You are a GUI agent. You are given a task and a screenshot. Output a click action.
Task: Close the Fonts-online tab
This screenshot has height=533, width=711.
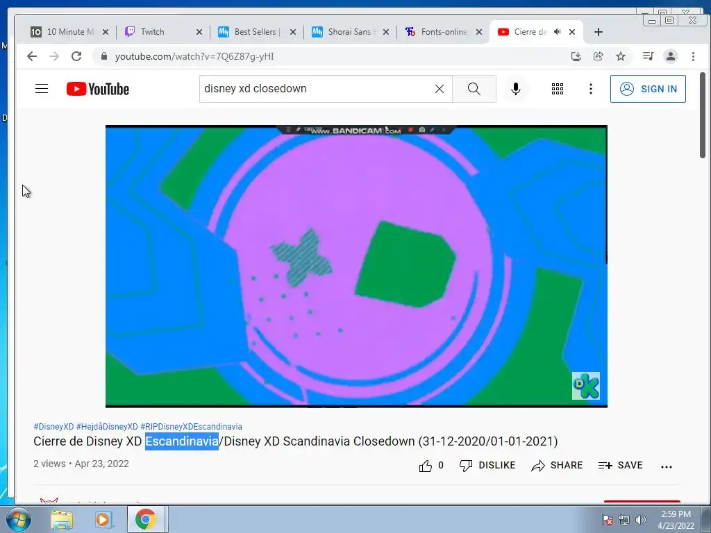click(x=479, y=32)
